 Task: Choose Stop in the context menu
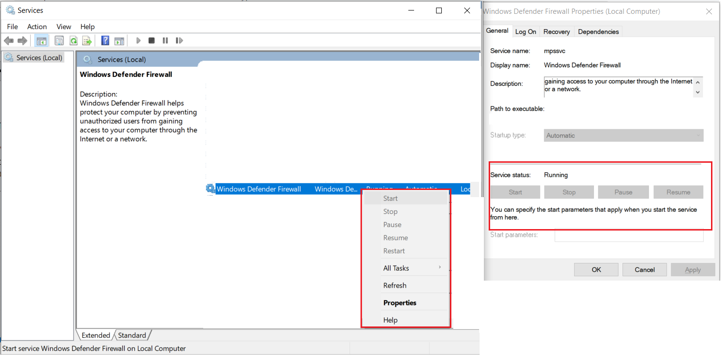(405, 211)
